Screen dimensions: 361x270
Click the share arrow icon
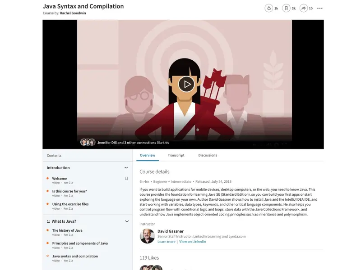(304, 8)
